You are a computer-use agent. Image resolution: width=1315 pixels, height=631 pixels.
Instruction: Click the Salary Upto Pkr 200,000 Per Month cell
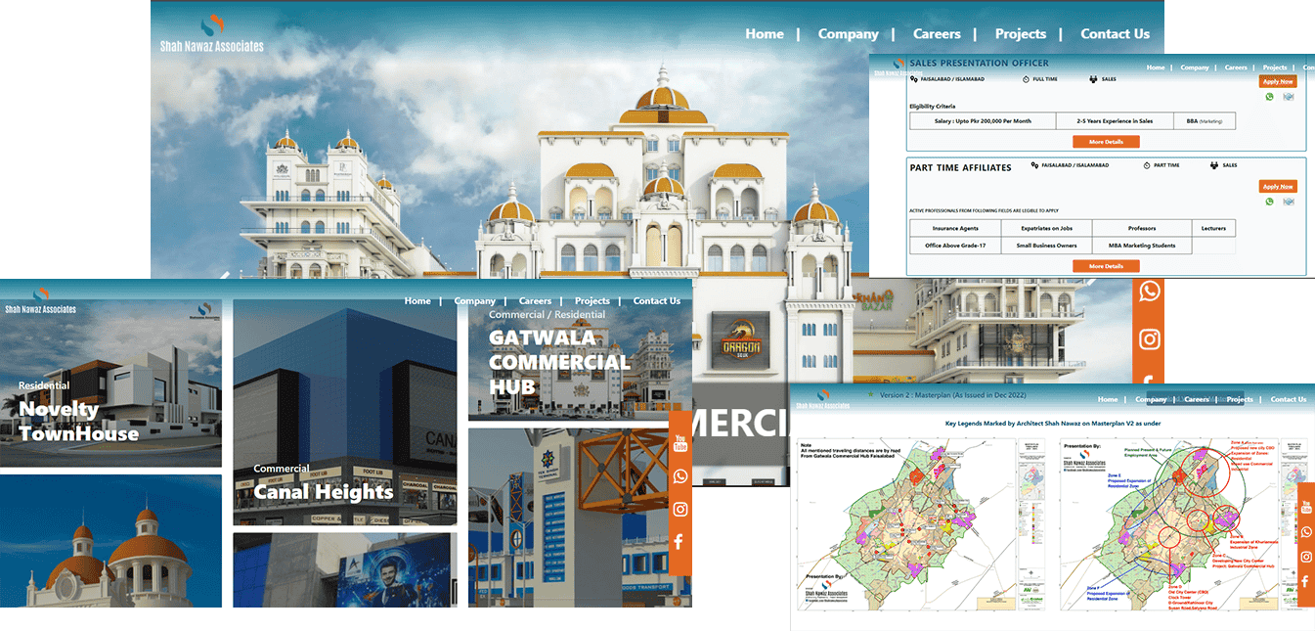click(x=983, y=121)
